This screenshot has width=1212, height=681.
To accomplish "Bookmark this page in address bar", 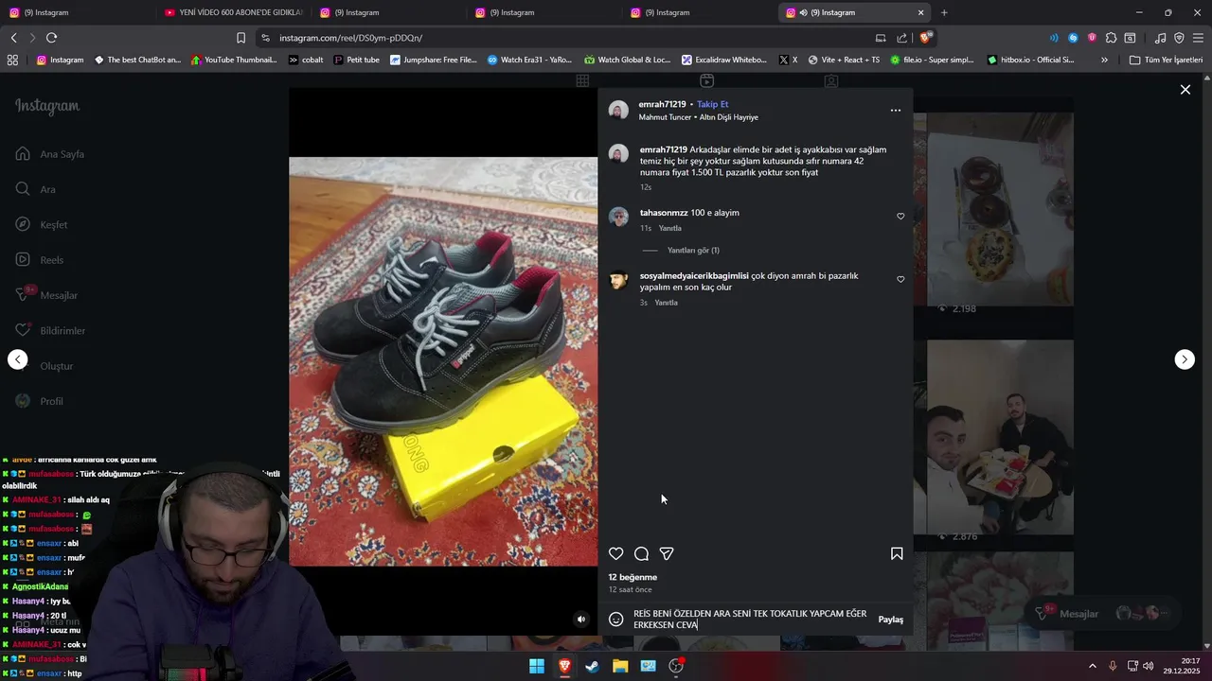I will tap(241, 38).
